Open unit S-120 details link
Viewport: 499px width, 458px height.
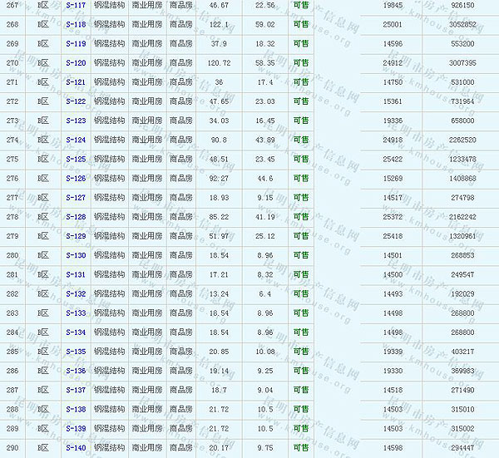click(75, 62)
